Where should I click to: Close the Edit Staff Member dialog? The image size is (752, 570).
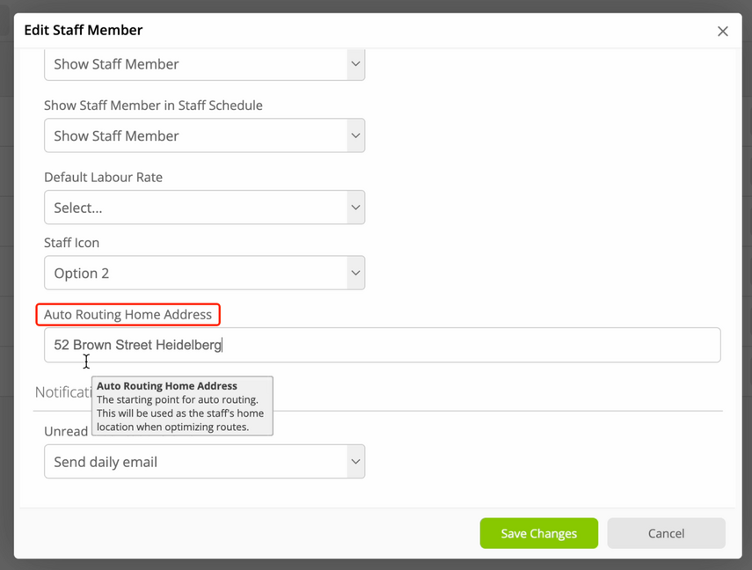point(722,31)
